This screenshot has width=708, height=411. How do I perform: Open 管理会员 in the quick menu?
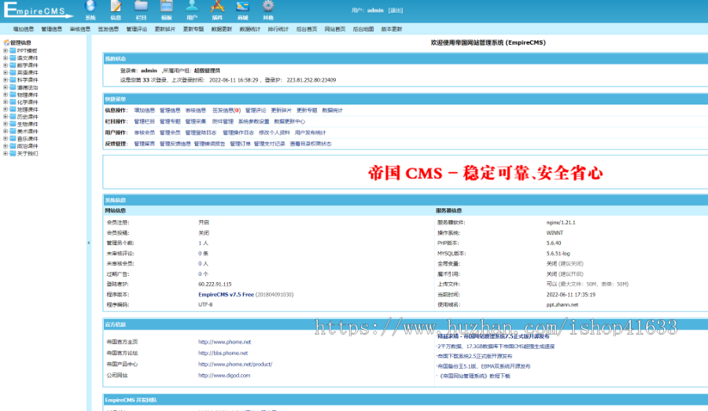click(x=170, y=133)
